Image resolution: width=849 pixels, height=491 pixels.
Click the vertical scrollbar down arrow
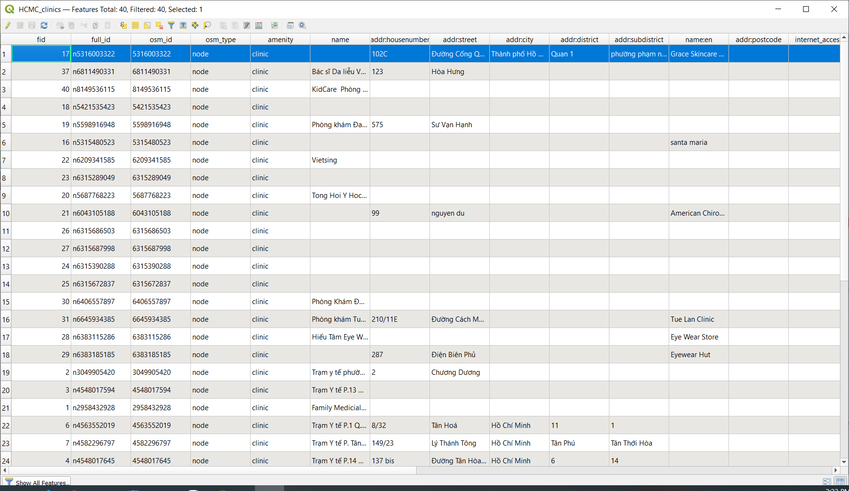[x=844, y=462]
